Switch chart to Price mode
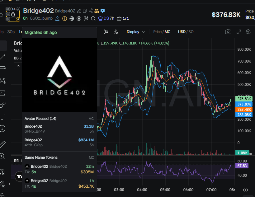This screenshot has width=255, height=197. [x=157, y=32]
